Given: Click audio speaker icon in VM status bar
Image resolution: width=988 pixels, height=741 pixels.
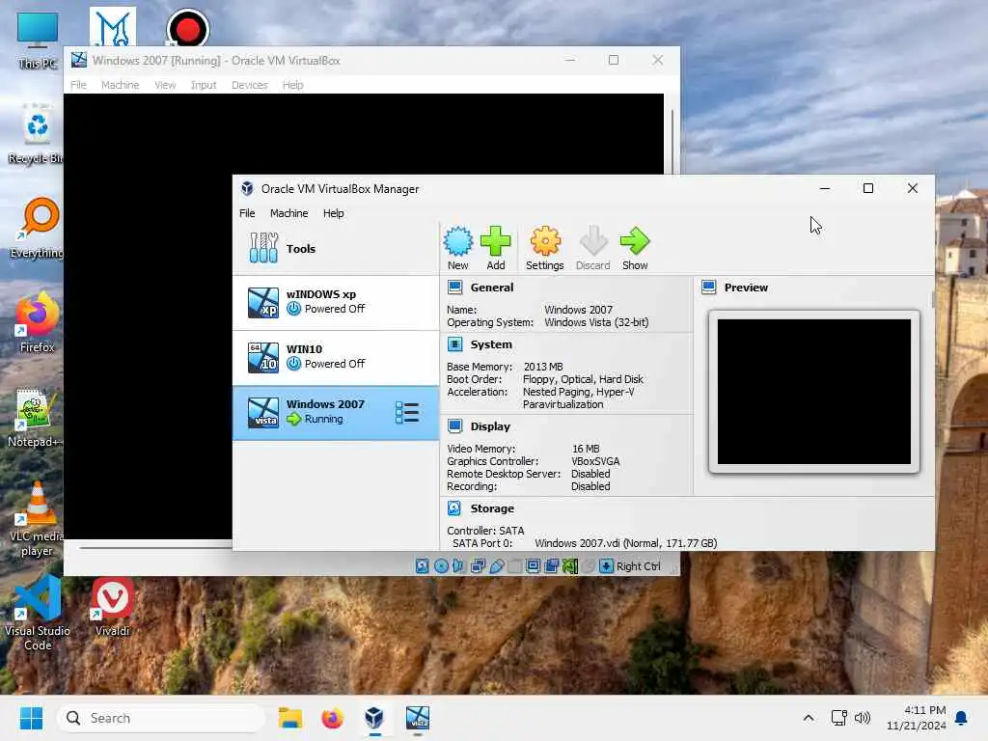Looking at the screenshot, I should (458, 565).
